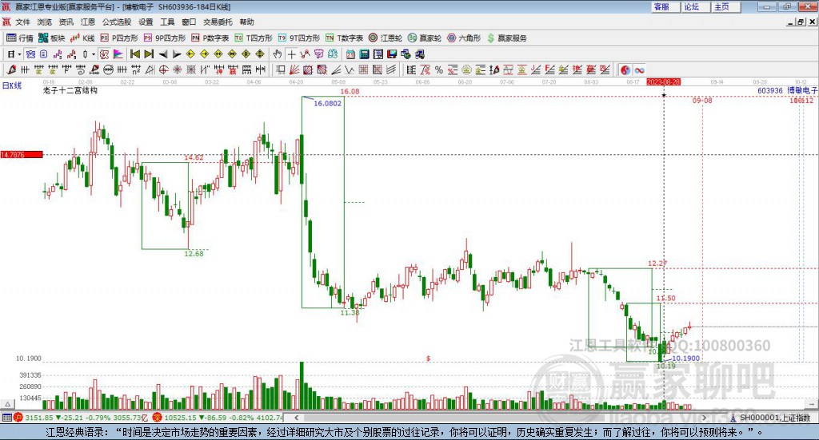Open the 9T四方形 tool
Viewport: 819px width, 440px height.
pos(299,38)
